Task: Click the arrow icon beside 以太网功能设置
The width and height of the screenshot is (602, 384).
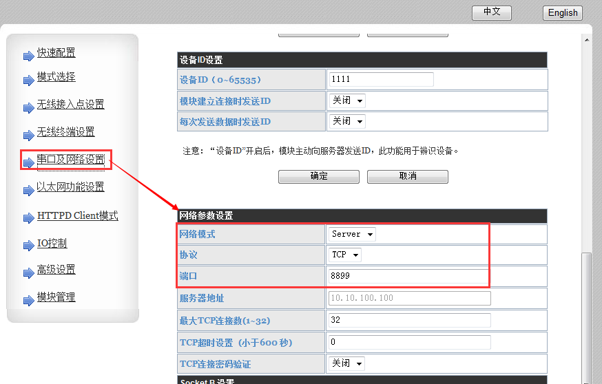Action: tap(28, 191)
